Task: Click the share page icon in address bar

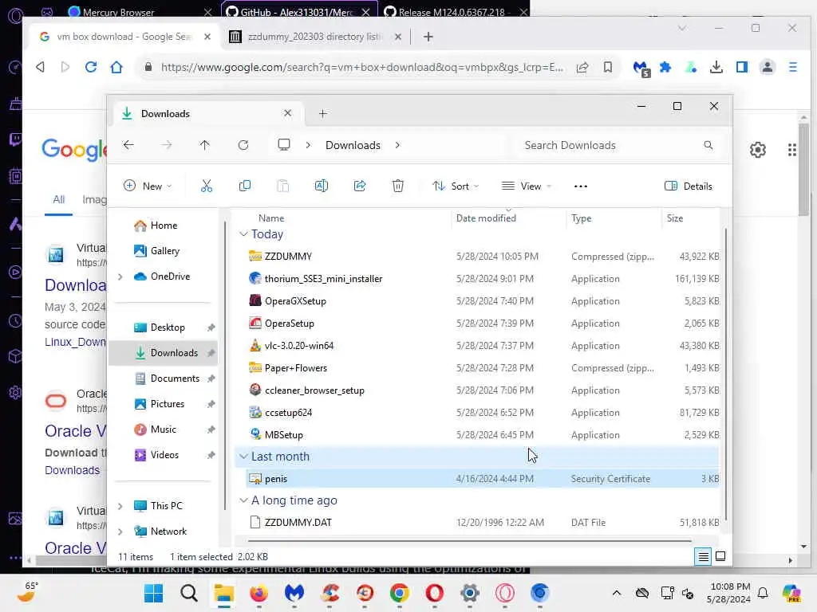Action: (x=582, y=67)
